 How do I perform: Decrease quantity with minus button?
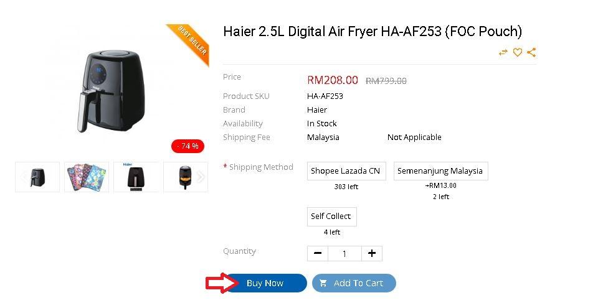(318, 253)
